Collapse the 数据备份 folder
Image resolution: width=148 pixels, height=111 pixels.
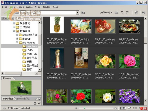(14, 31)
